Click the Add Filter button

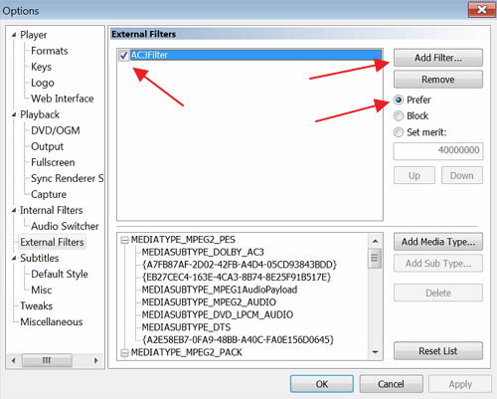pyautogui.click(x=438, y=58)
